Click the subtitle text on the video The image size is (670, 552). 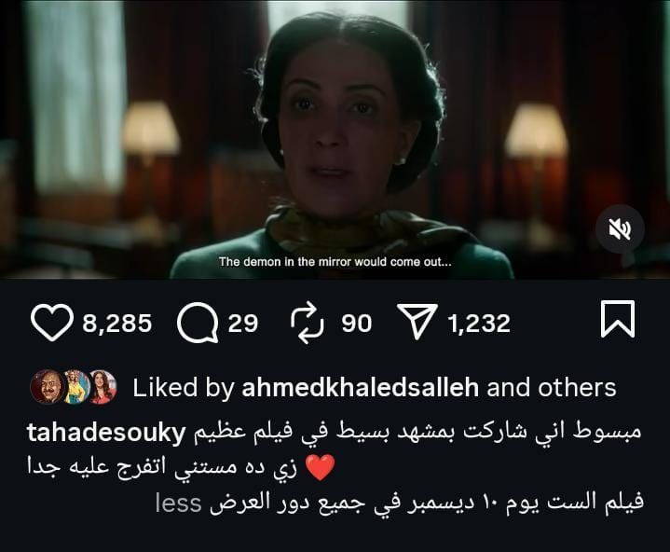[335, 262]
